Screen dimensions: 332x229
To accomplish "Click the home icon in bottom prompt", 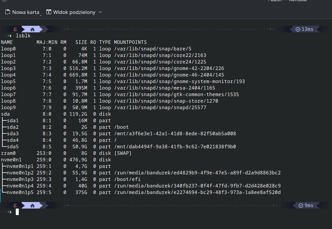I will (32, 205).
